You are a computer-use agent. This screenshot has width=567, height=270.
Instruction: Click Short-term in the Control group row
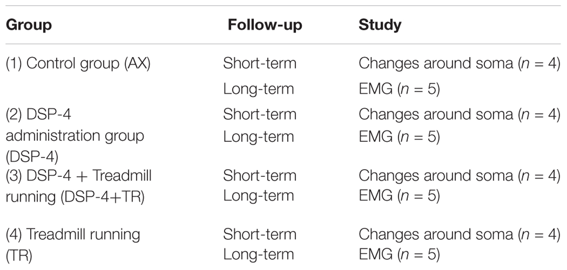260,64
